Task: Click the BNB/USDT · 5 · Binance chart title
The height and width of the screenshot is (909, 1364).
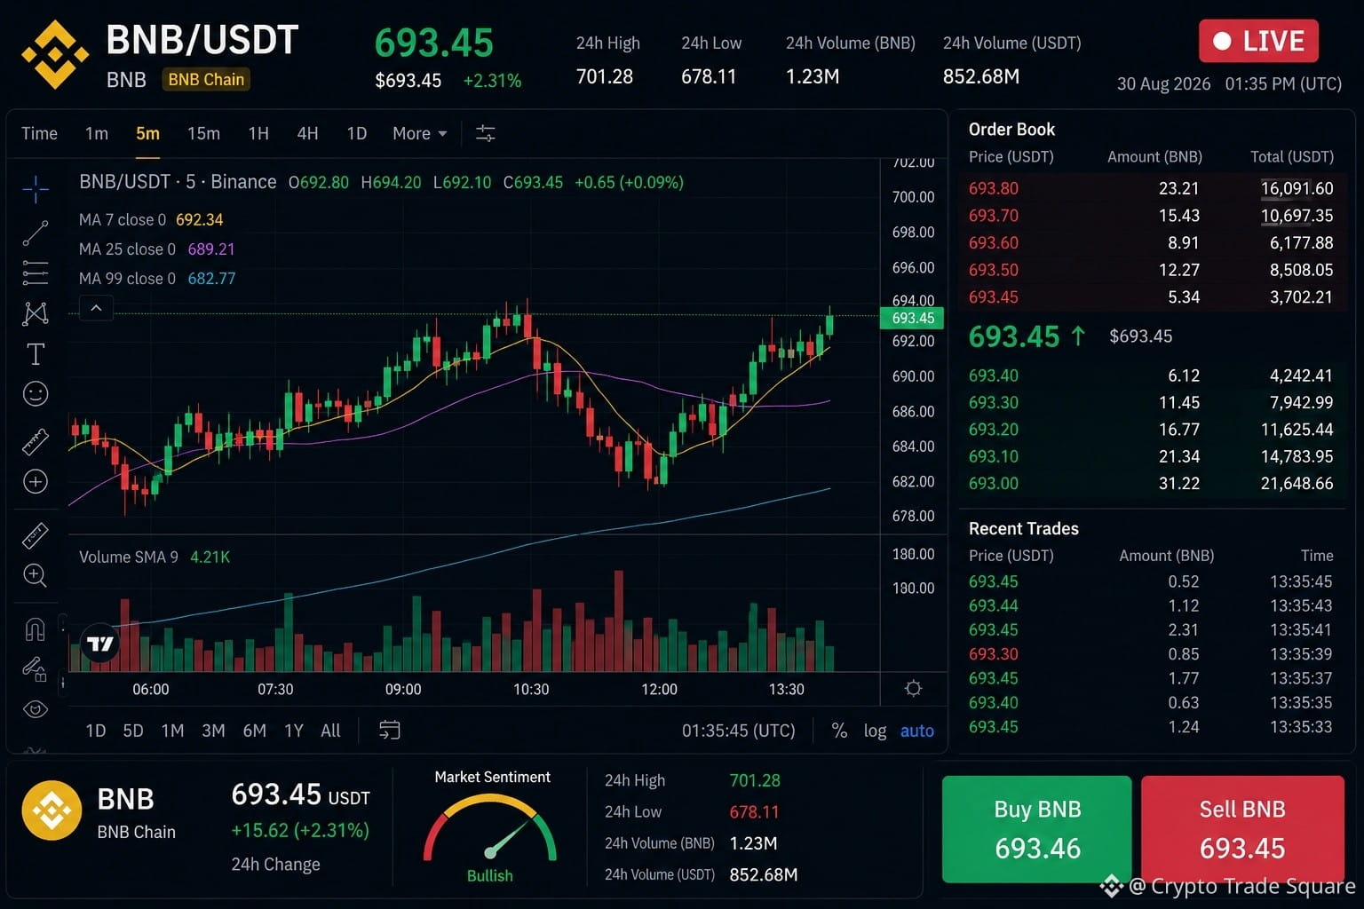Action: (x=178, y=182)
